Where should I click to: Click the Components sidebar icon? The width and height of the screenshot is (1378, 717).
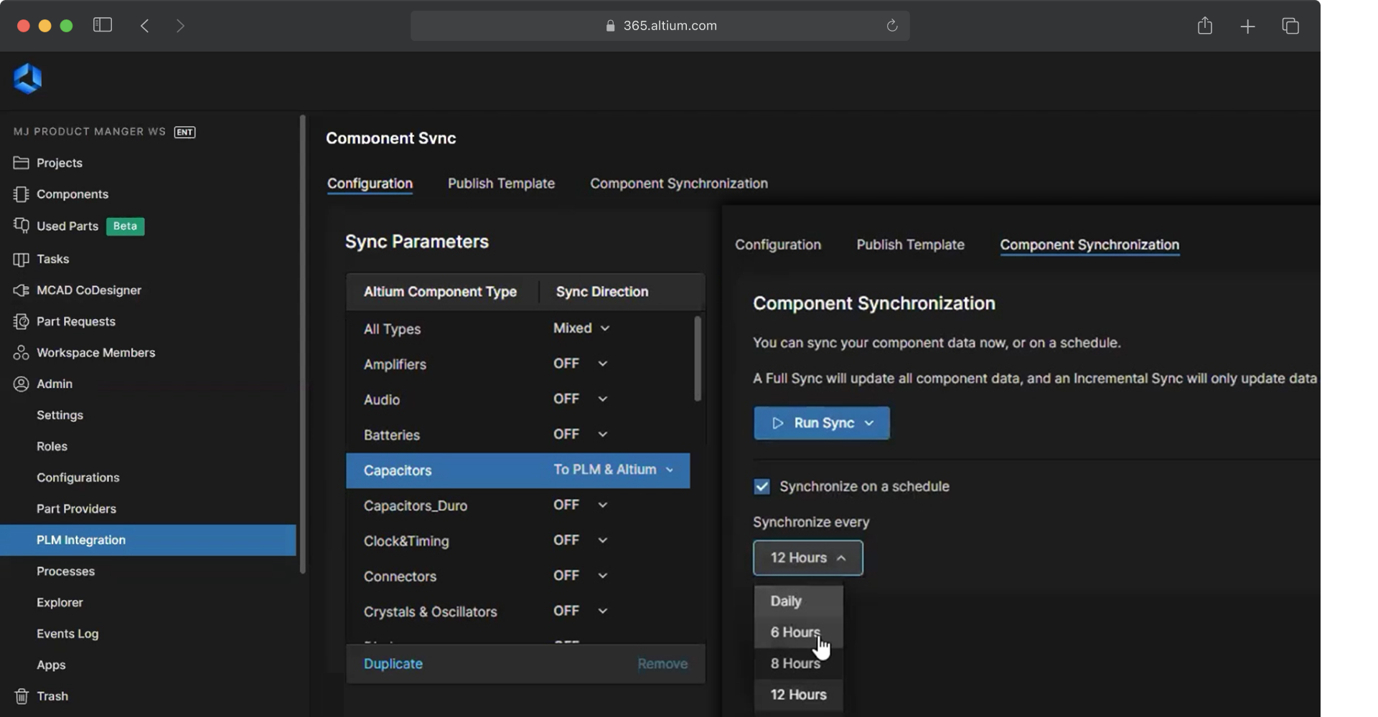[x=21, y=194]
